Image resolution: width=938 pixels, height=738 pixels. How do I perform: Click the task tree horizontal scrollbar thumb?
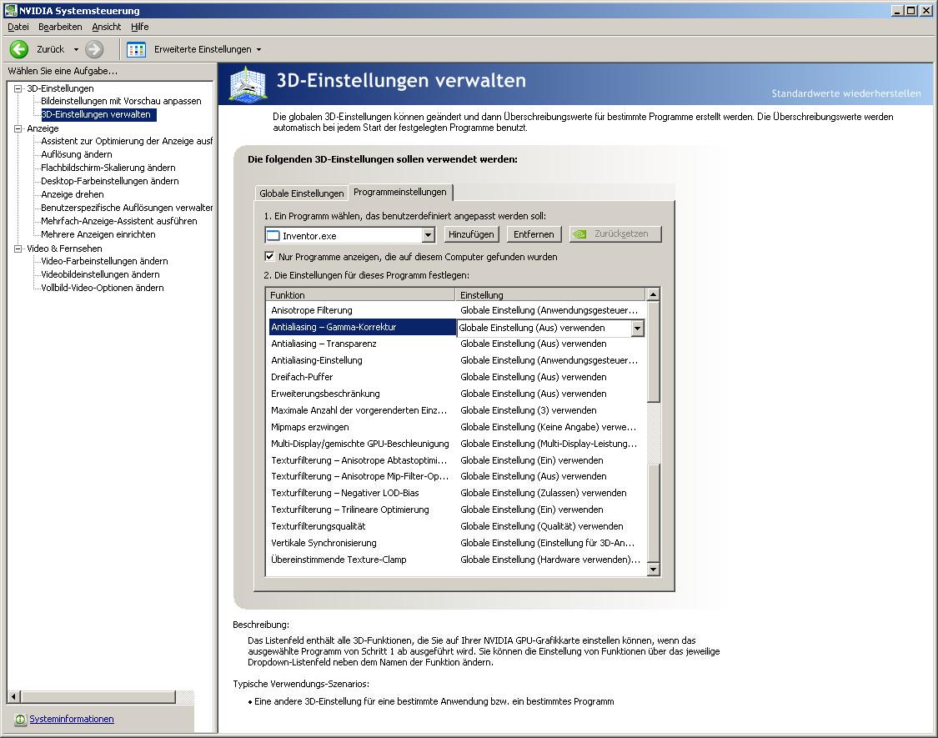[x=98, y=696]
